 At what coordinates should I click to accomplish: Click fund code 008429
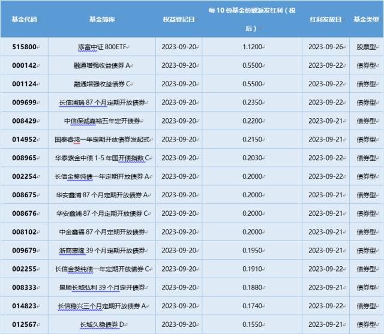(24, 121)
